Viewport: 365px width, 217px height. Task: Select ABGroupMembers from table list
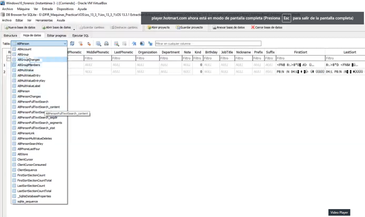[39, 65]
